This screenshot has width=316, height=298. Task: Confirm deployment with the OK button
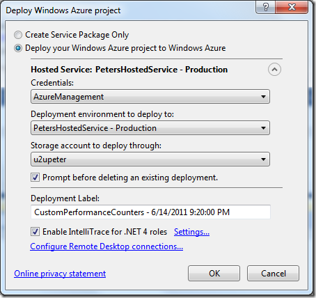214,274
